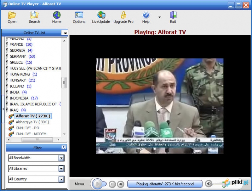The image size is (252, 191).
Task: Click the player Play button
Action: (97, 184)
